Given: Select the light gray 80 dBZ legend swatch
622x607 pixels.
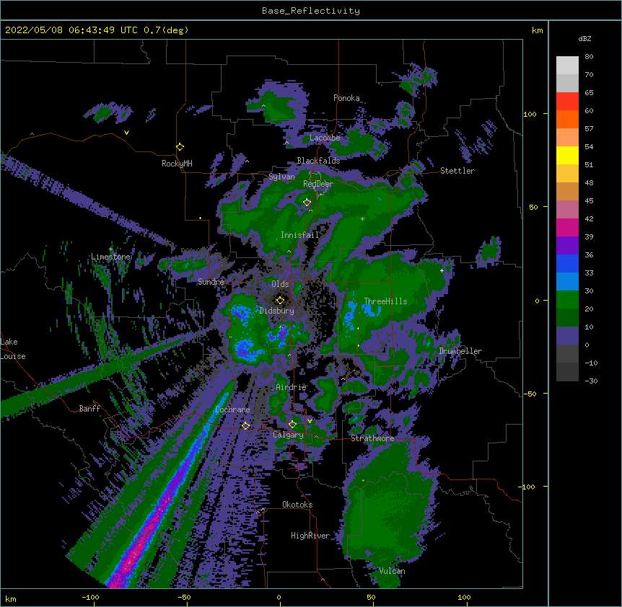Looking at the screenshot, I should tap(567, 65).
